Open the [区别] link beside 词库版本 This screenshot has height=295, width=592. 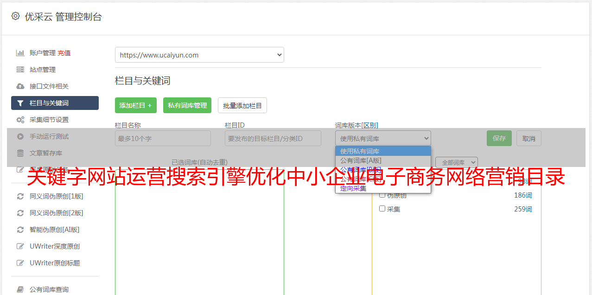pyautogui.click(x=369, y=125)
